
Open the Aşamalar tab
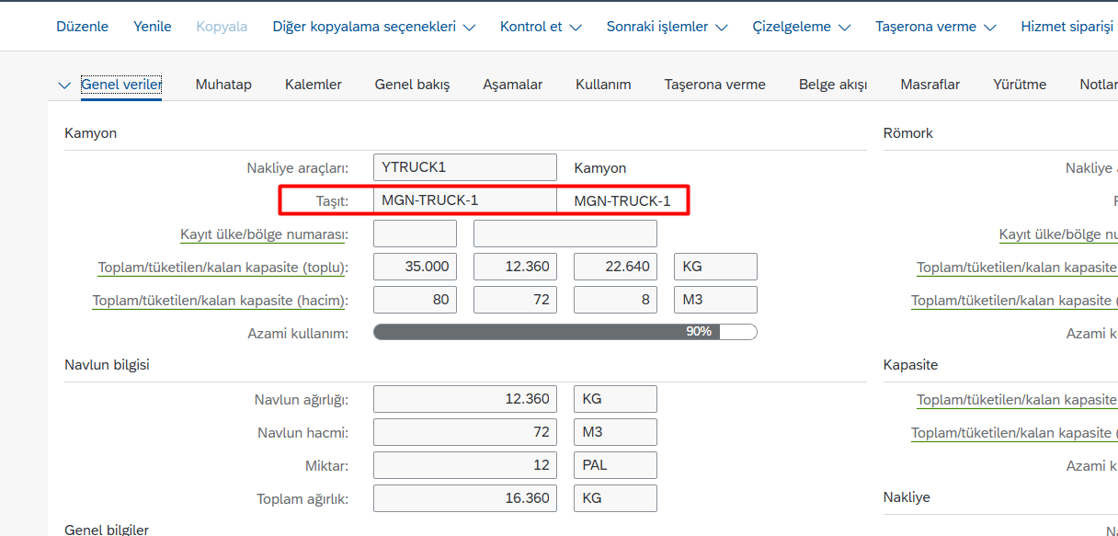(x=513, y=85)
